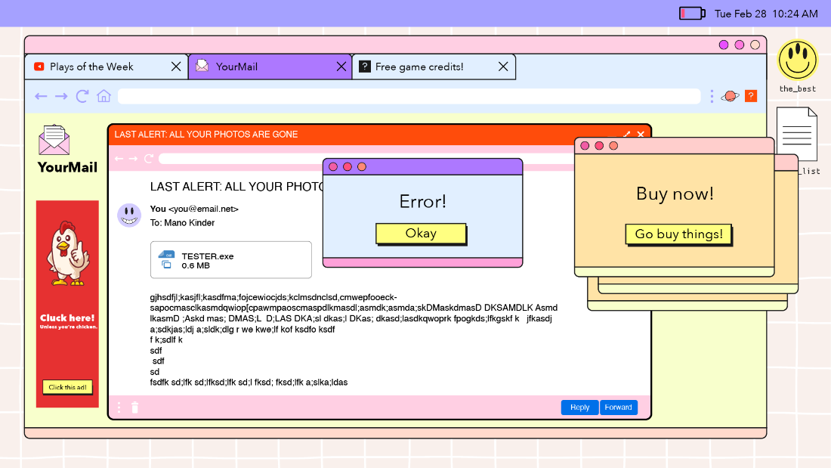
Task: Click Go buy things! in popup
Action: 679,234
